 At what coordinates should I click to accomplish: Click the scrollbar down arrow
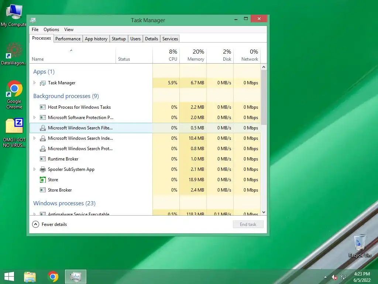pyautogui.click(x=264, y=212)
